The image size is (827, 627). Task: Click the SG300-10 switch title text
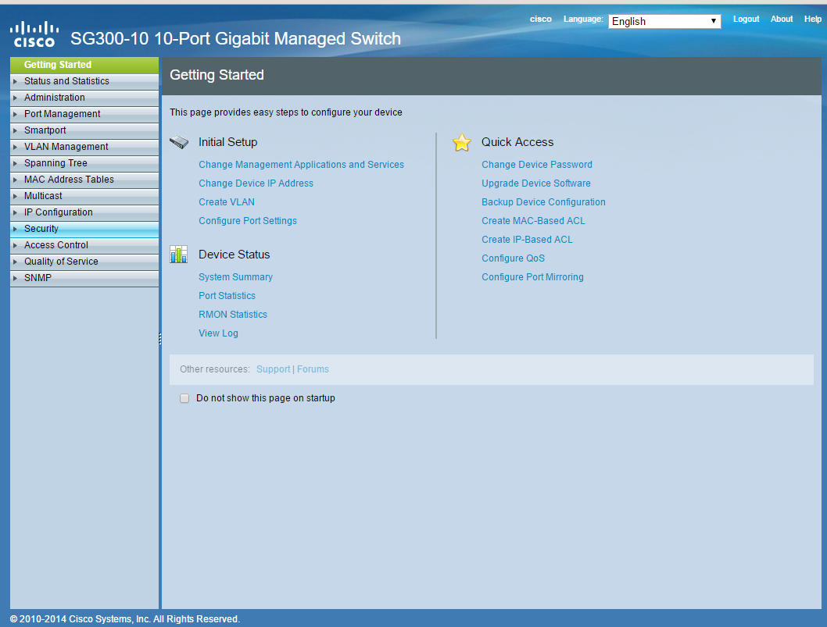(235, 38)
